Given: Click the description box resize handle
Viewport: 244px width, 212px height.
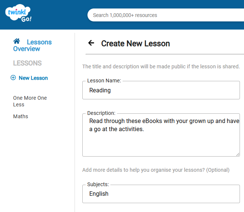Looking at the screenshot, I should click(x=237, y=154).
